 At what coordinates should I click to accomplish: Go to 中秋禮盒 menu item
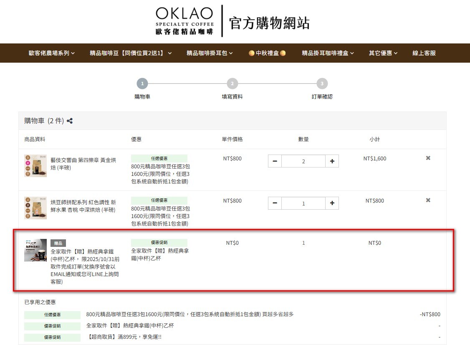click(x=267, y=53)
